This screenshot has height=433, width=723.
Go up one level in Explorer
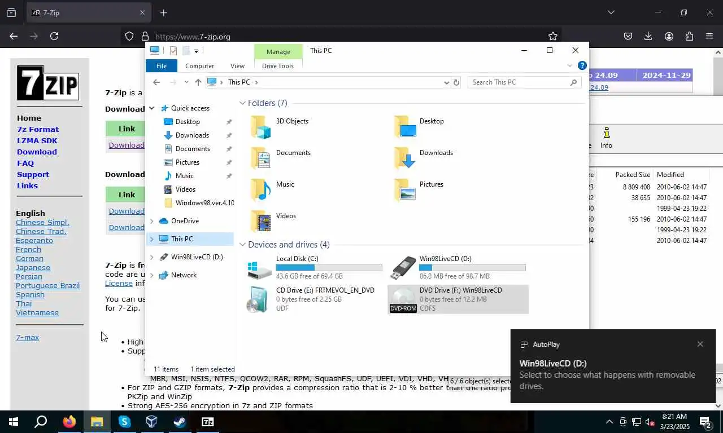198,82
